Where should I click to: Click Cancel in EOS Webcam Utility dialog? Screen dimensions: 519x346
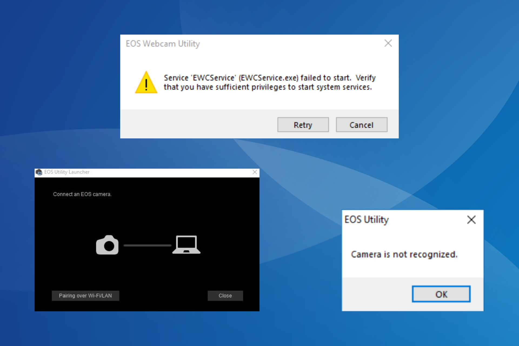tap(361, 125)
